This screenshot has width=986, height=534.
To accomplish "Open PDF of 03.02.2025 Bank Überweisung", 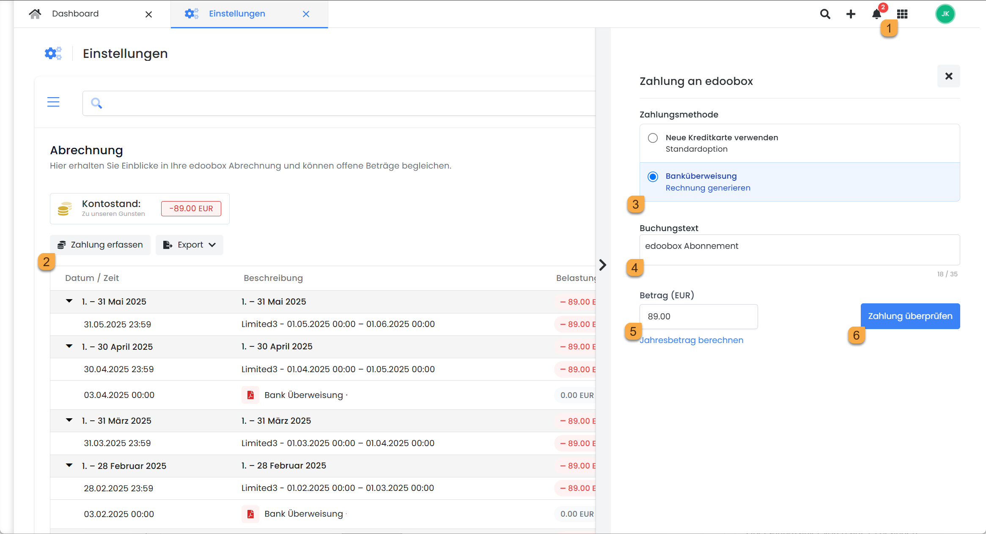I will (250, 514).
